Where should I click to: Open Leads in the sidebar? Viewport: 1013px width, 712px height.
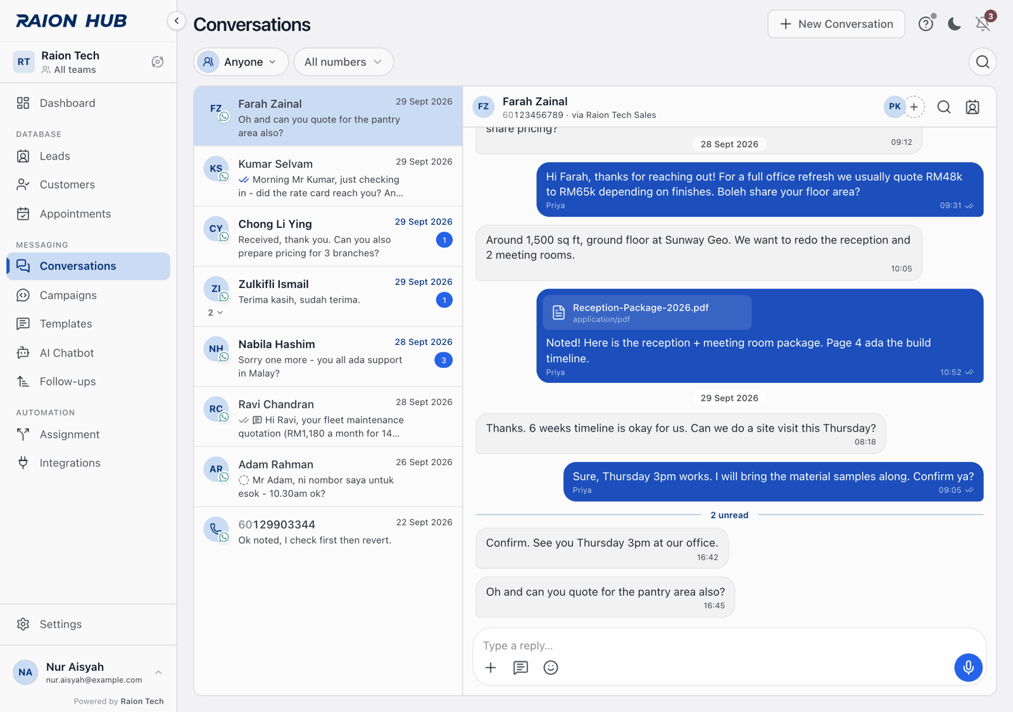(89, 156)
